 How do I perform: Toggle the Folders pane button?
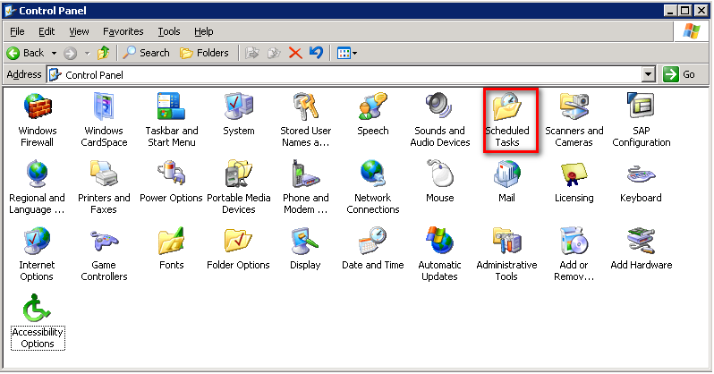204,53
